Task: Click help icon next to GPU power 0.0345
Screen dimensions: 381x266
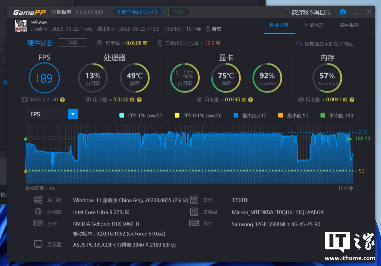Action: (x=251, y=100)
